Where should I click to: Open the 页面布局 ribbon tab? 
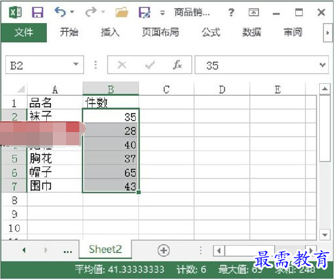pyautogui.click(x=161, y=32)
